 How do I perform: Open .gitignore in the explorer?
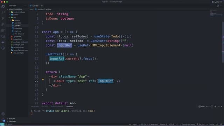coord(17,36)
